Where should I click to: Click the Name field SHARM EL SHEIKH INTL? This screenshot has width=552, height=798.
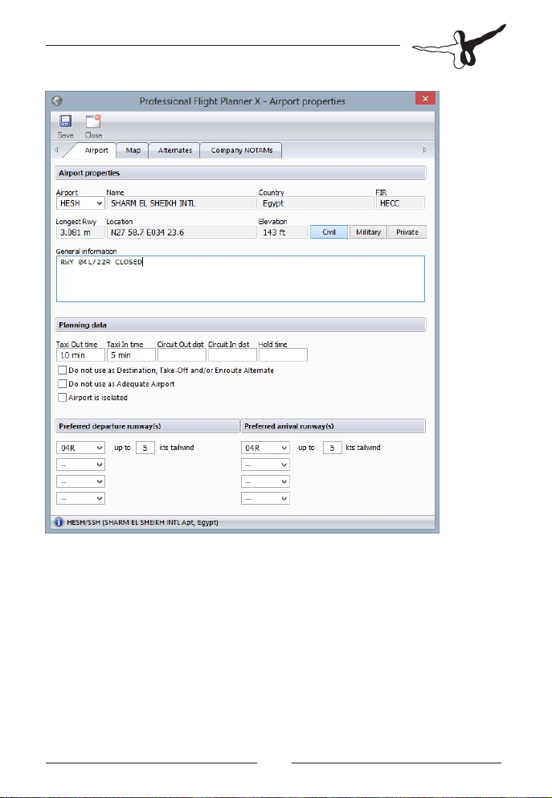[182, 203]
